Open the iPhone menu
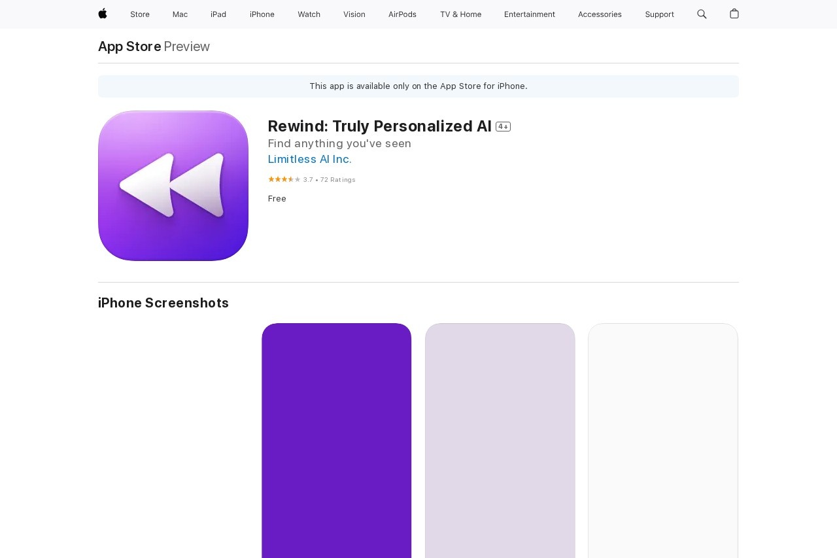Image resolution: width=837 pixels, height=558 pixels. point(262,14)
